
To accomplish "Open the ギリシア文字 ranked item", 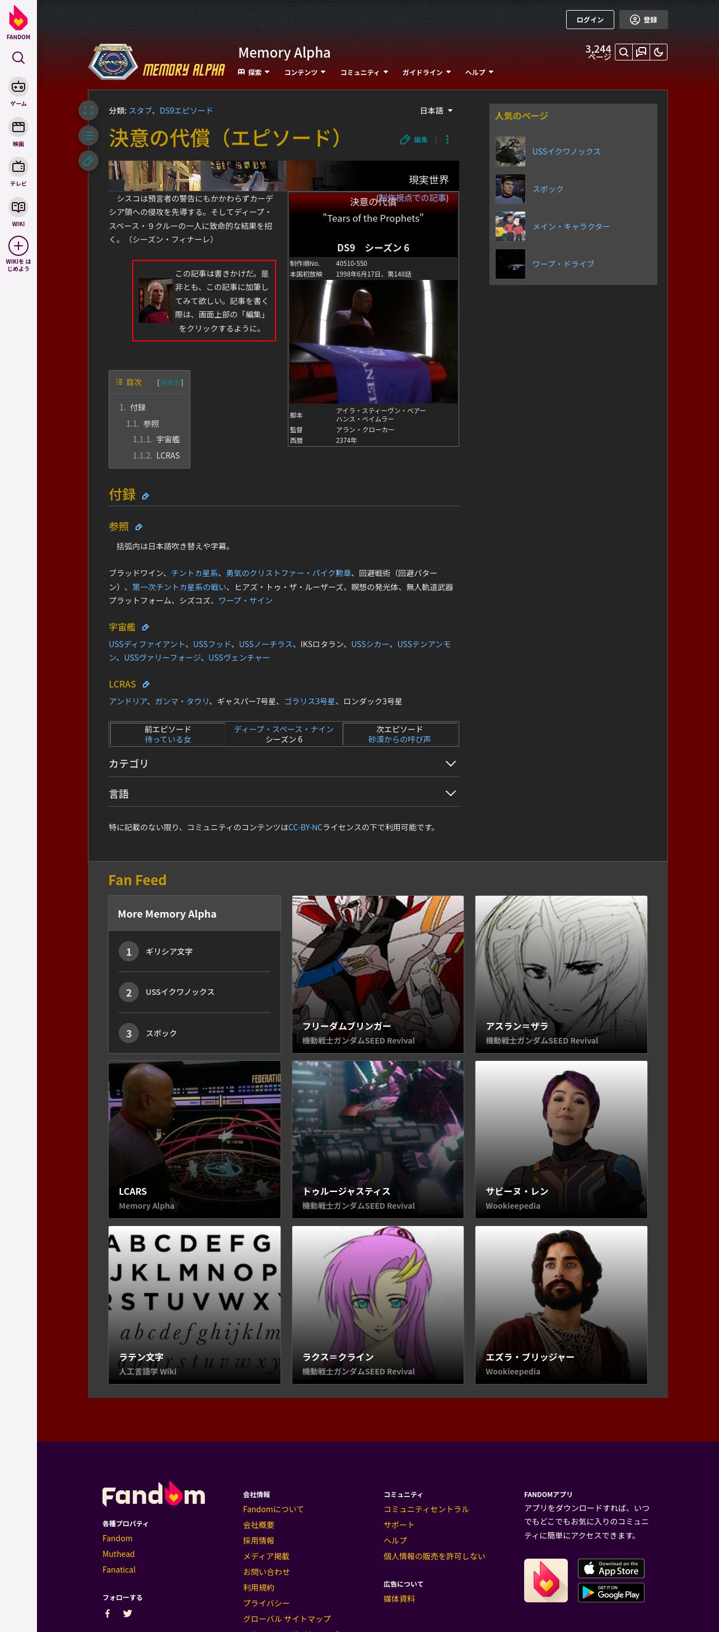I will (x=169, y=952).
